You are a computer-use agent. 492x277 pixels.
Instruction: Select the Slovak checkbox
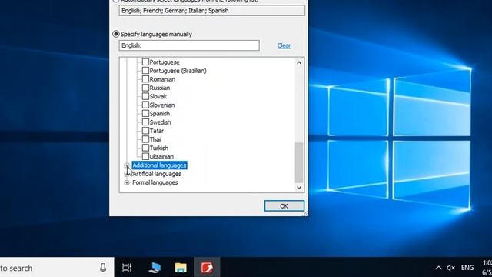click(145, 96)
